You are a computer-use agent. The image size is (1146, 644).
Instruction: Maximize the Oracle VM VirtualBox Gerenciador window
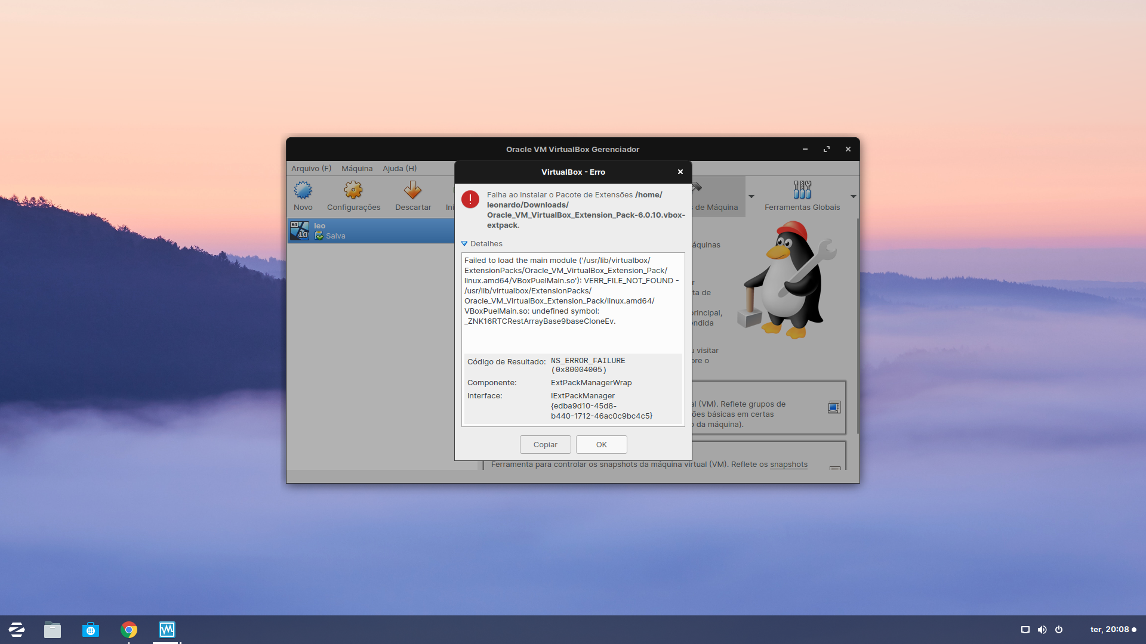(x=827, y=149)
